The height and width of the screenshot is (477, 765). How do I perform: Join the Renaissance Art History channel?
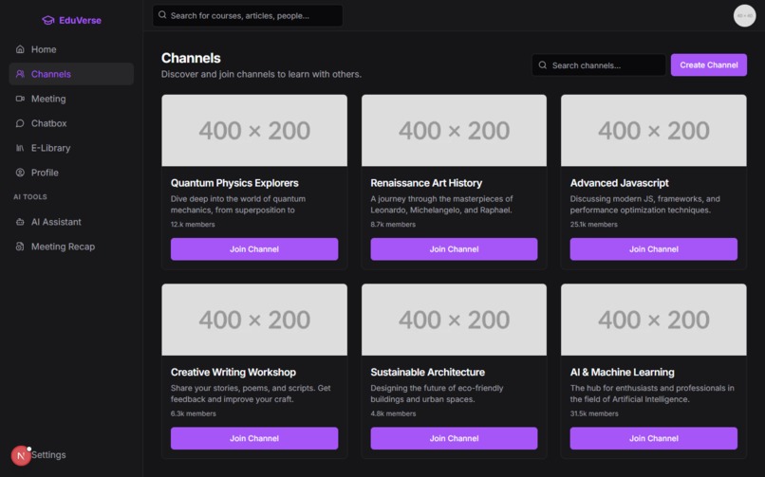[454, 249]
